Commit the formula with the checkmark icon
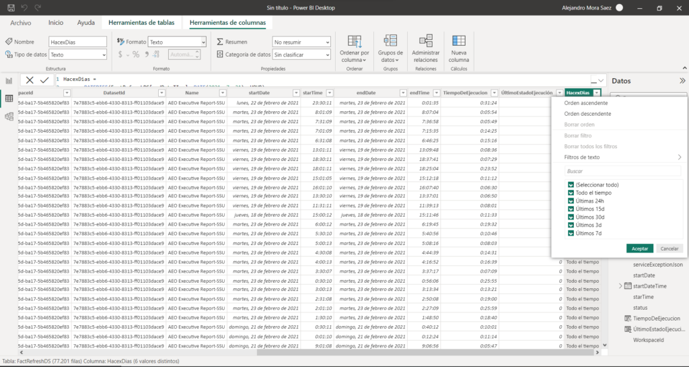 coord(44,79)
